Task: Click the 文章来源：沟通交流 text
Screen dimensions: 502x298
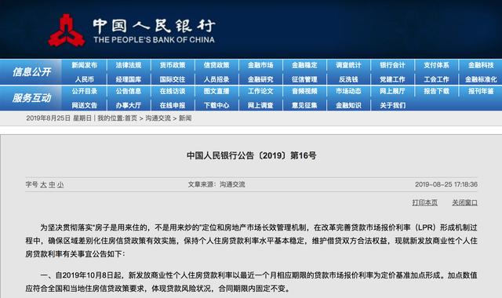Action: 216,185
